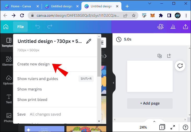The width and height of the screenshot is (191, 132).
Task: Open the 5.0s page duration setting
Action: click(124, 39)
